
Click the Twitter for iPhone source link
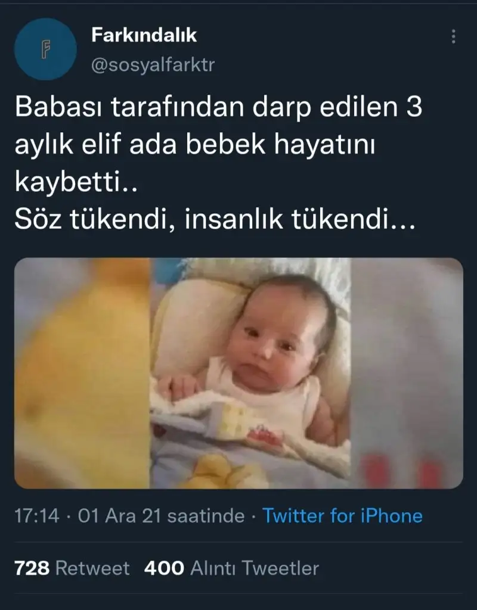coord(342,516)
